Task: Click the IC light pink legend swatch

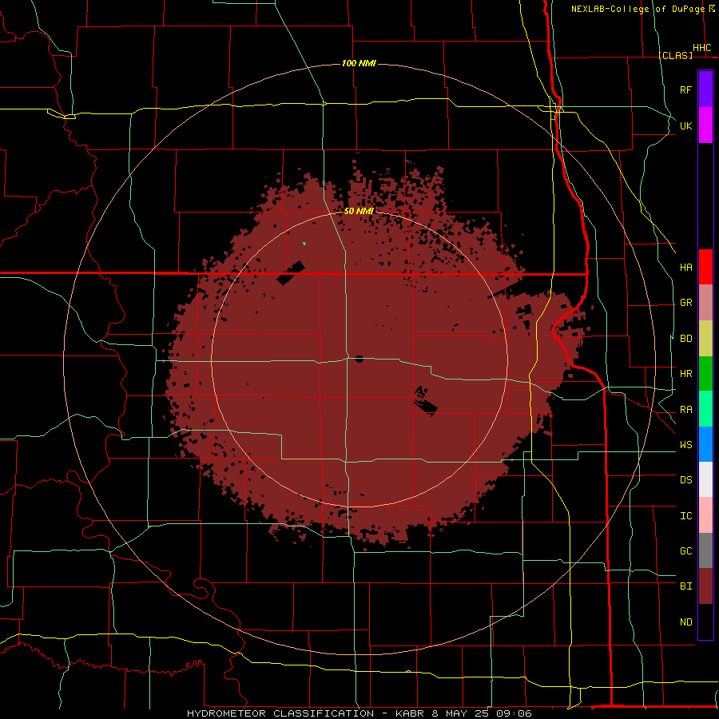Action: coord(705,515)
